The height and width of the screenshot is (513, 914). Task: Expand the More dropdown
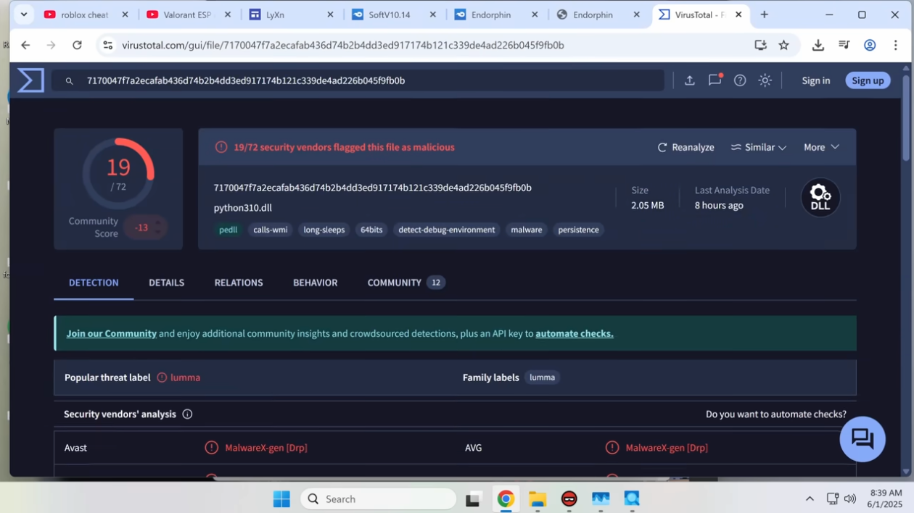(x=821, y=147)
